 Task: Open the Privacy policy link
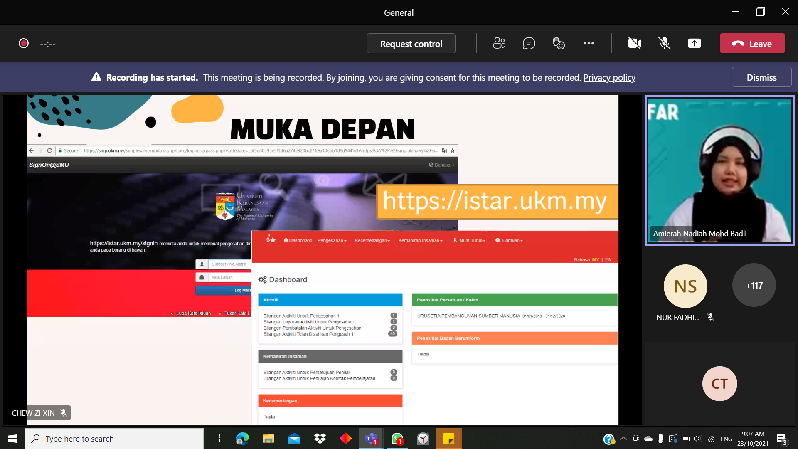609,78
